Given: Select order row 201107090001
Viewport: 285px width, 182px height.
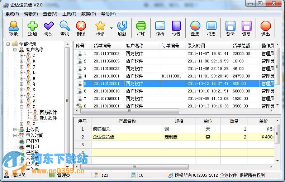Looking at the screenshot, I should (174, 98).
